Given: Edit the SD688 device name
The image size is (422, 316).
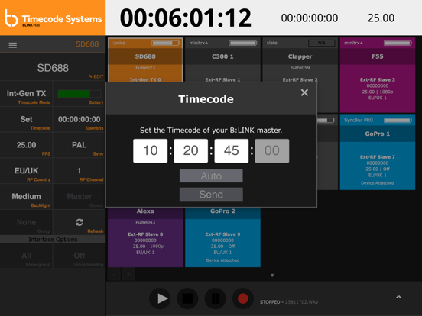Looking at the screenshot, I should 96,76.
